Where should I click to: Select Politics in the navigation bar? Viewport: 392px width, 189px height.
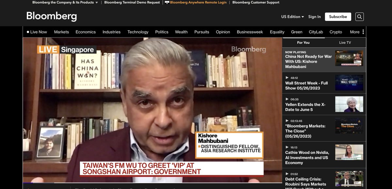click(x=162, y=32)
